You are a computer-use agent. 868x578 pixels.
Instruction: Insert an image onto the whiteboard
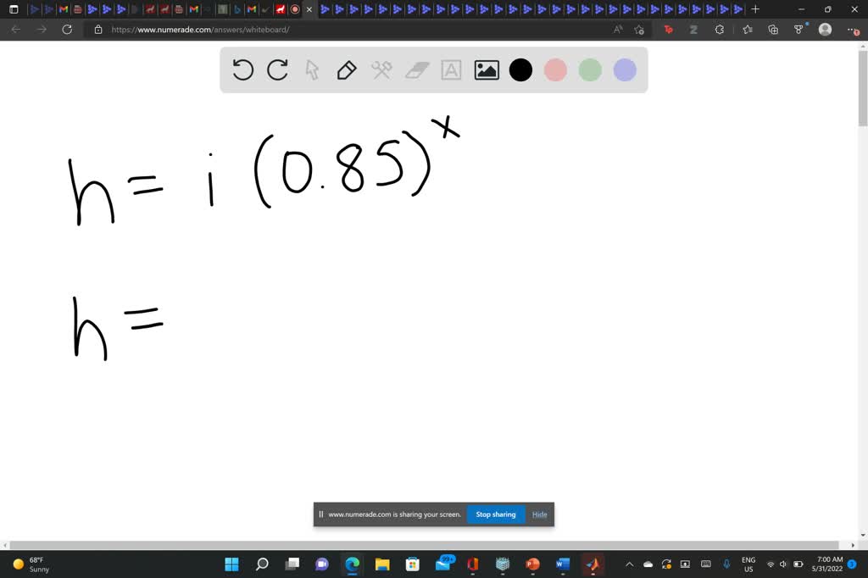(487, 70)
